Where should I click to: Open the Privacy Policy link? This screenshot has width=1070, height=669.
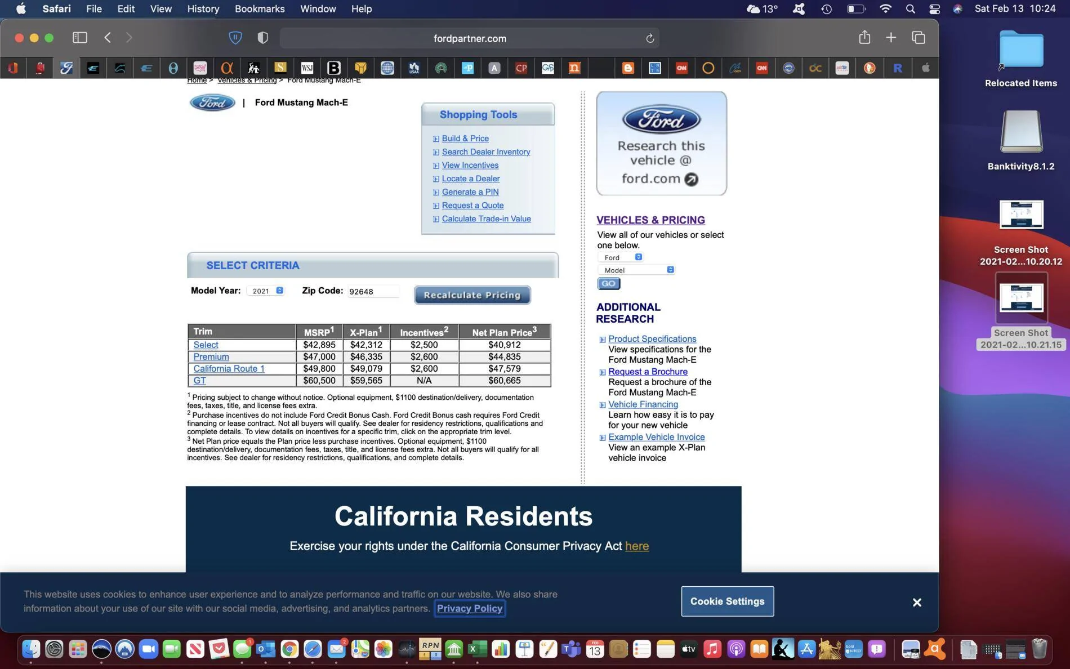point(470,609)
